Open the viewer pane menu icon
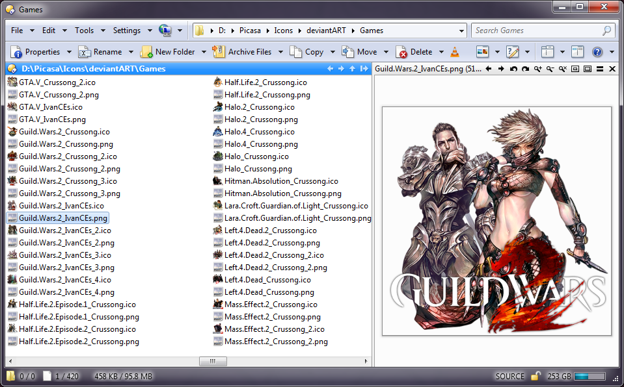 pyautogui.click(x=600, y=69)
